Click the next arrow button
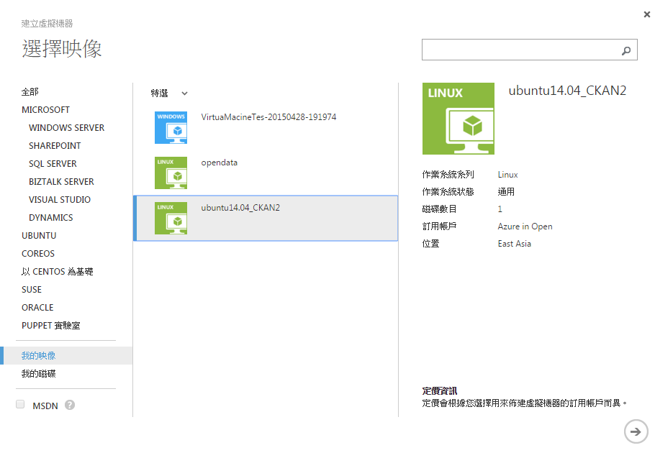Image resolution: width=655 pixels, height=453 pixels. coord(635,431)
